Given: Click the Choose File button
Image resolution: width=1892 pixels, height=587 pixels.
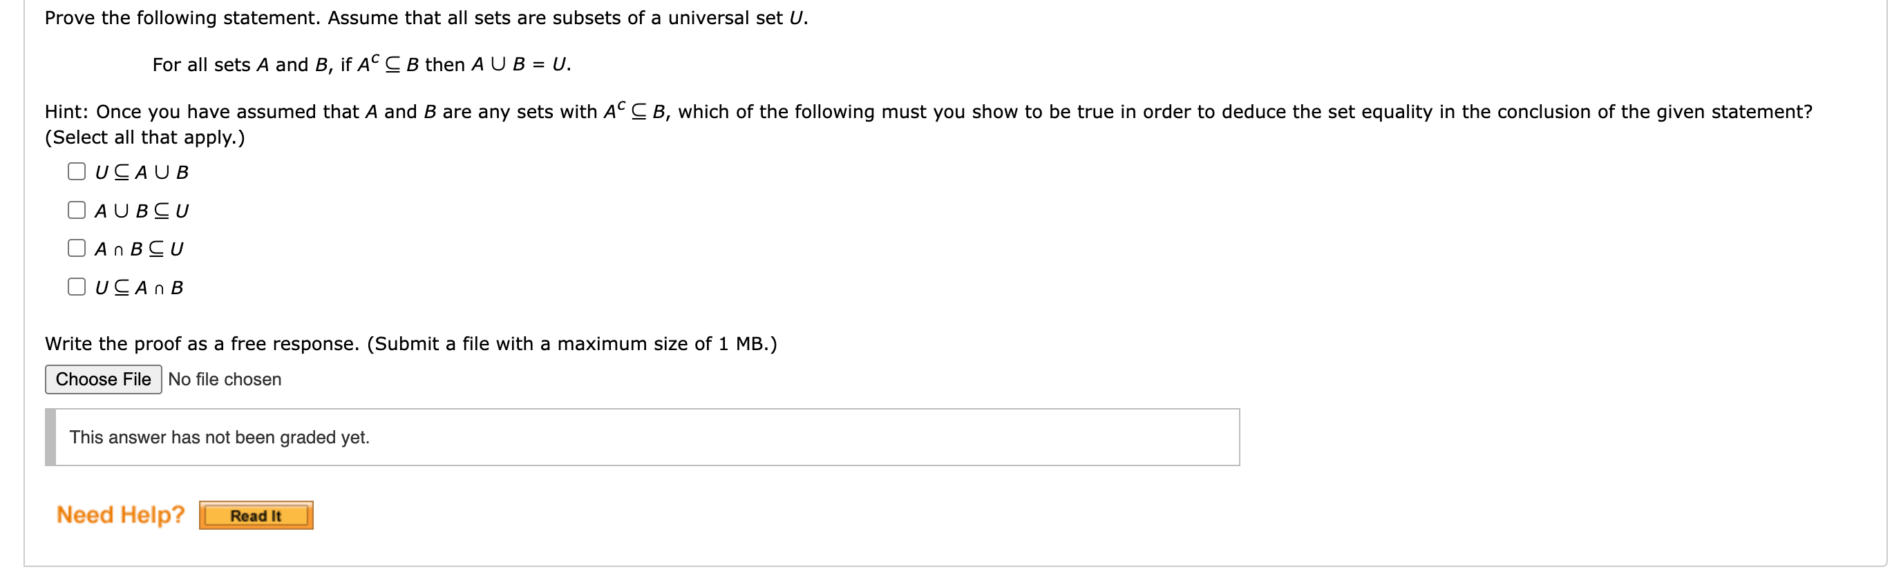Looking at the screenshot, I should [103, 379].
